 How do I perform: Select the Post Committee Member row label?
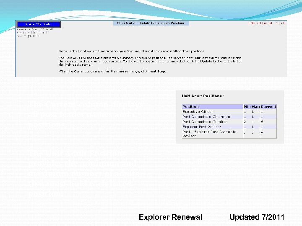205,122
